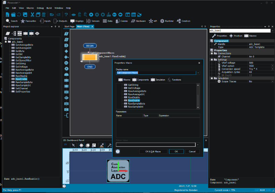
Task: Open the Hardware component category
Action: coord(138,21)
